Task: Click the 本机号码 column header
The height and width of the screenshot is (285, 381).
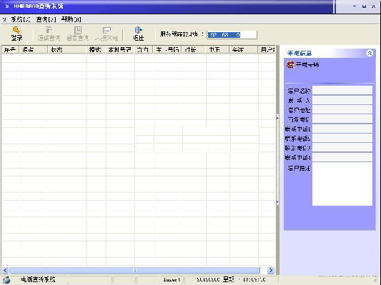Action: (120, 49)
